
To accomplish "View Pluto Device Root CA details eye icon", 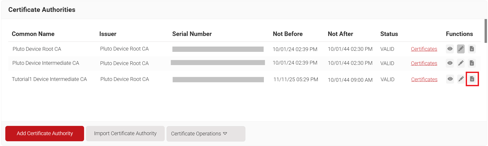I will (450, 49).
